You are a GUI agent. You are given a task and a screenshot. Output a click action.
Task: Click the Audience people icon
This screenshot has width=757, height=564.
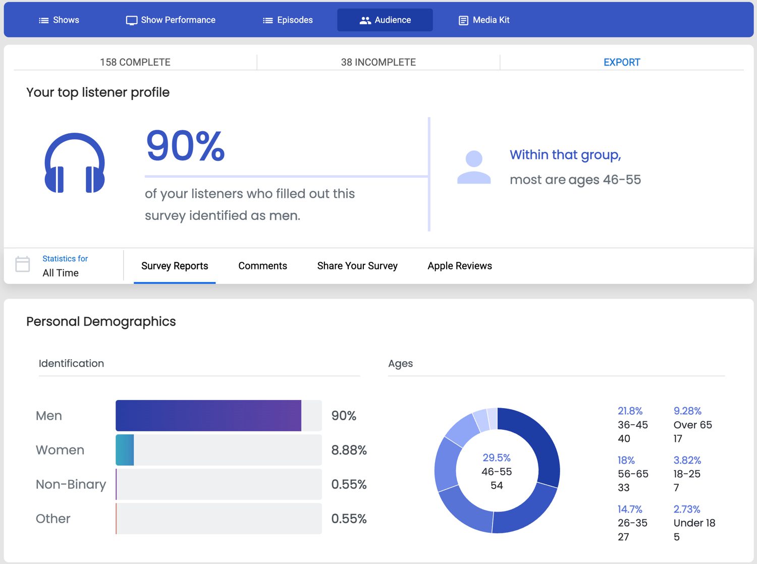[365, 20]
